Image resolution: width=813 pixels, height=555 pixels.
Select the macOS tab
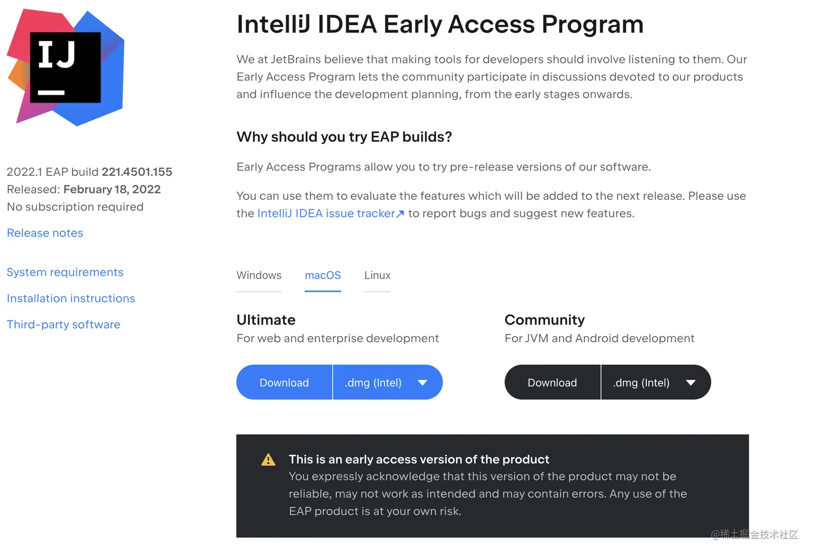tap(323, 276)
